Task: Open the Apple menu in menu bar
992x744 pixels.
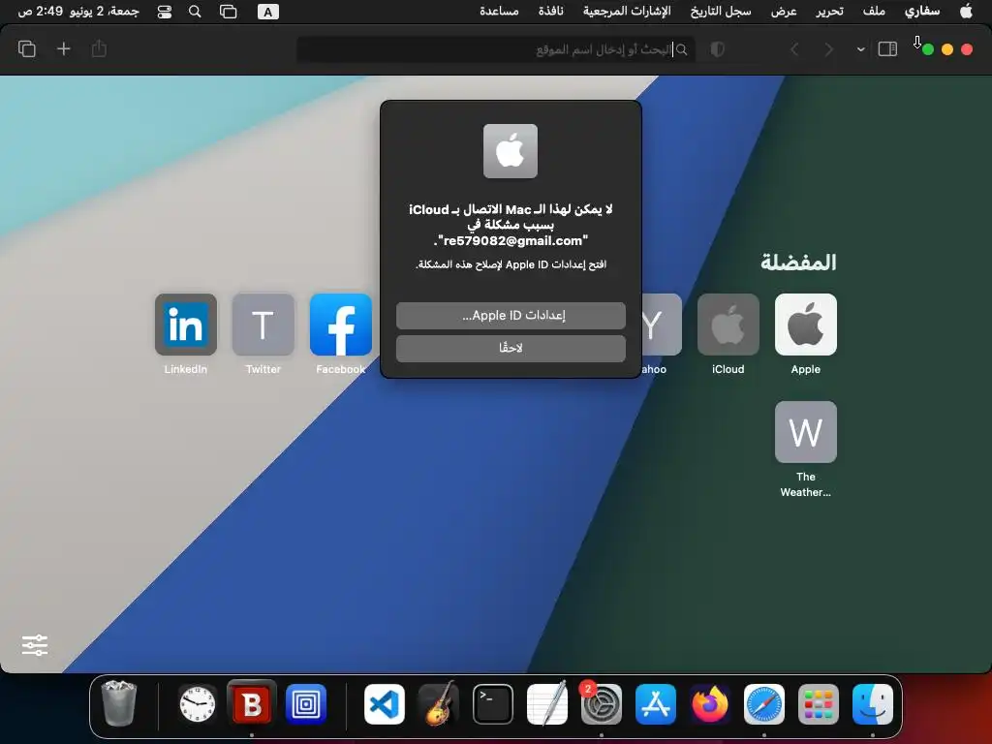Action: 966,12
